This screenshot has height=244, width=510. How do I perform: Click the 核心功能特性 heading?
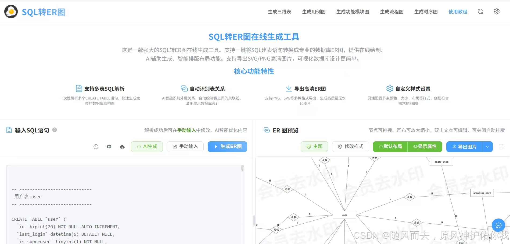tap(254, 71)
